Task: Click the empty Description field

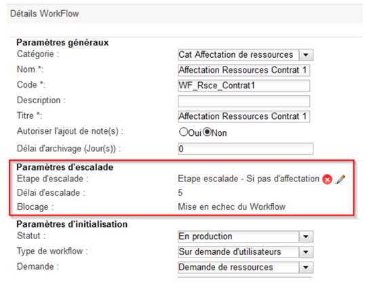Action: [244, 101]
